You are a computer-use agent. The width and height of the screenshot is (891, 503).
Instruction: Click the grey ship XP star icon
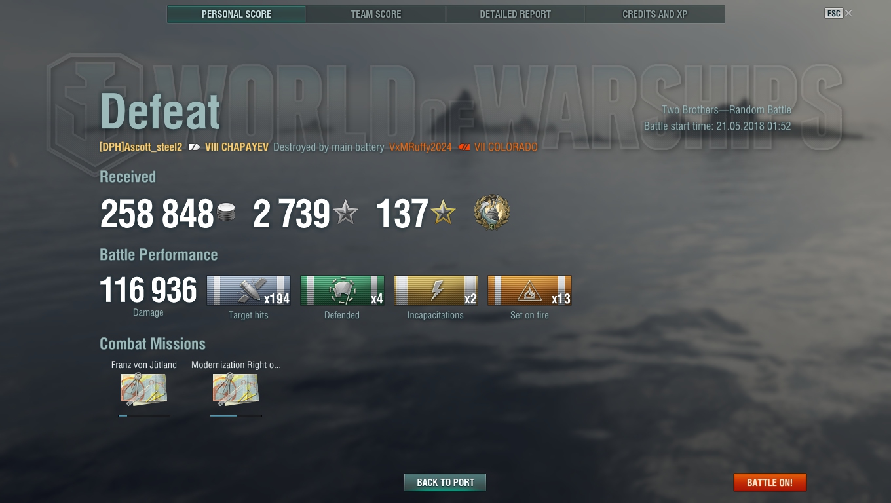[346, 212]
